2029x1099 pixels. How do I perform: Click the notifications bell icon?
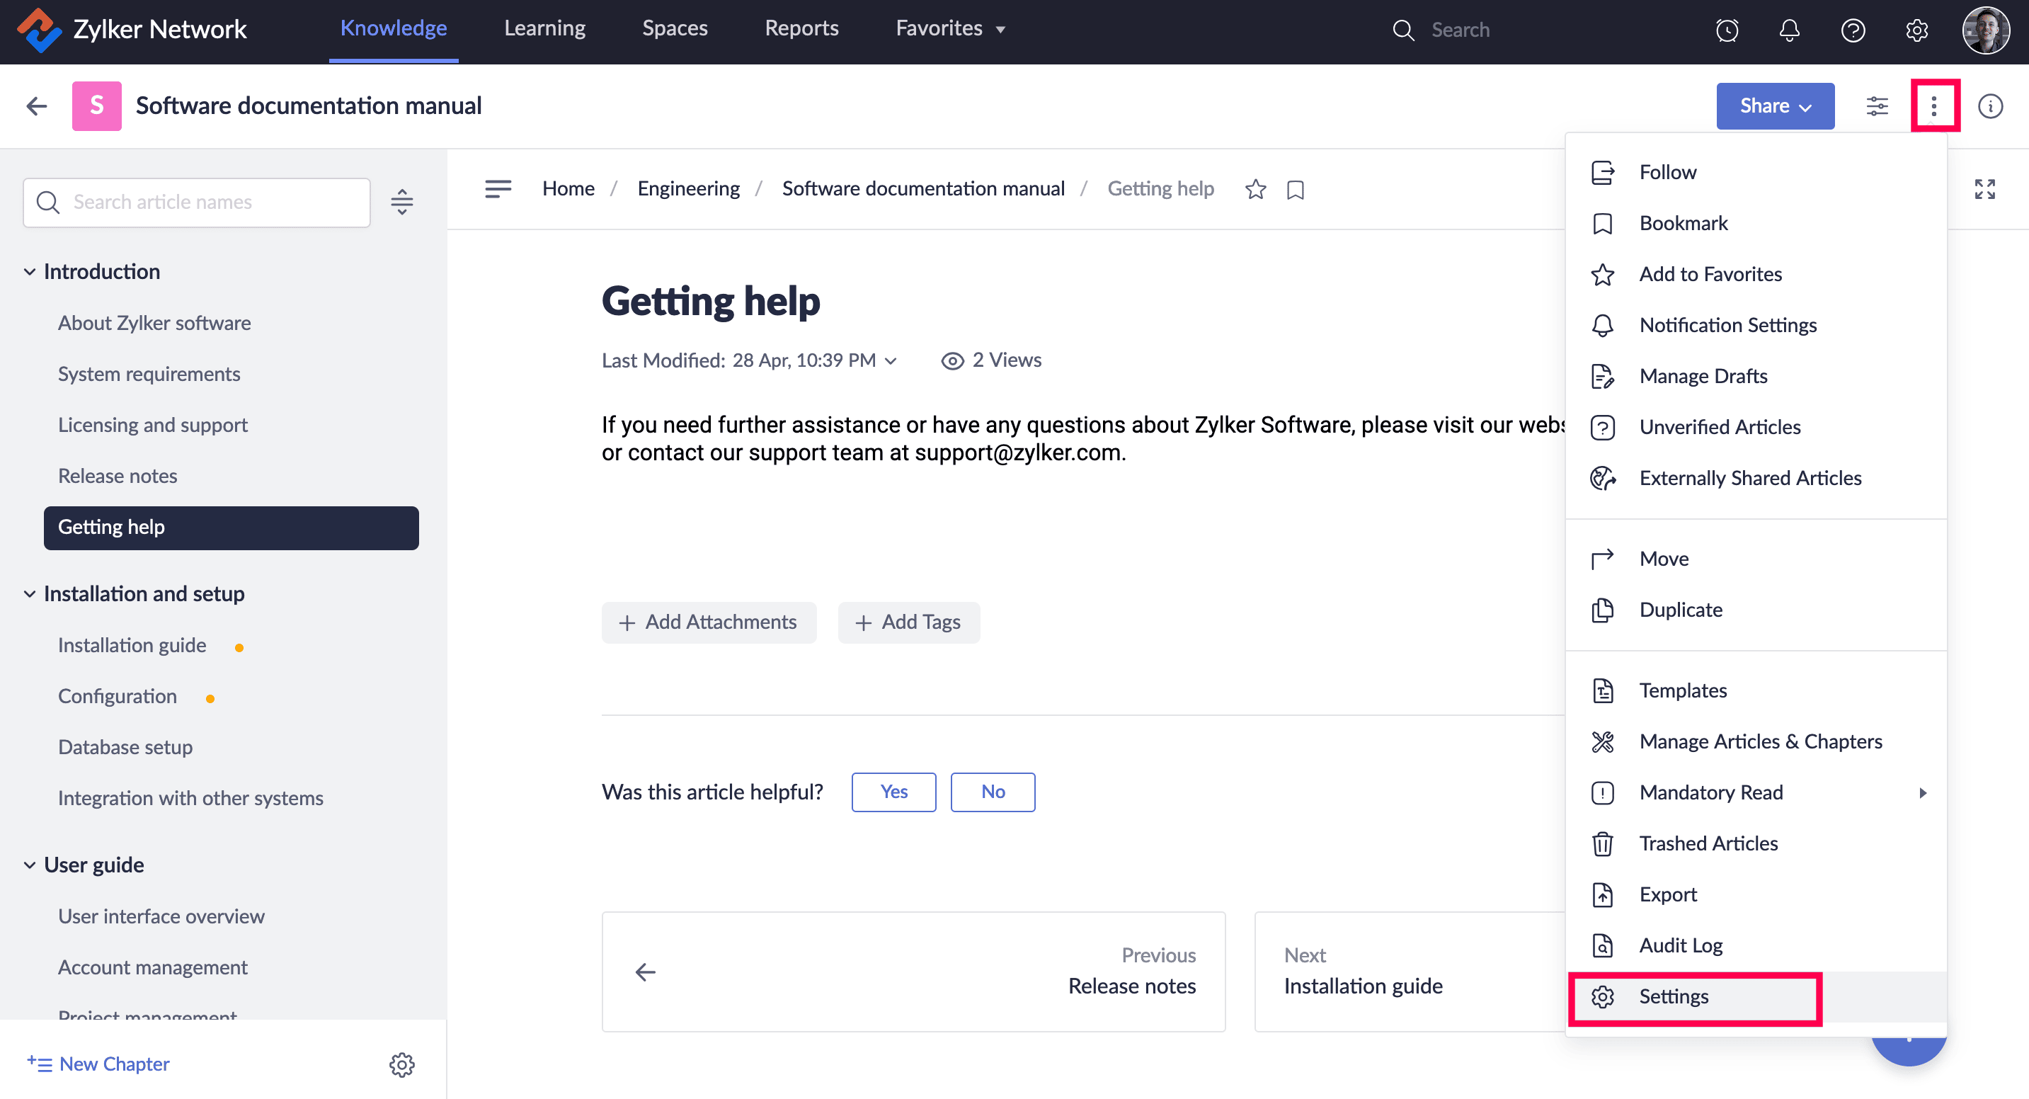pyautogui.click(x=1789, y=30)
